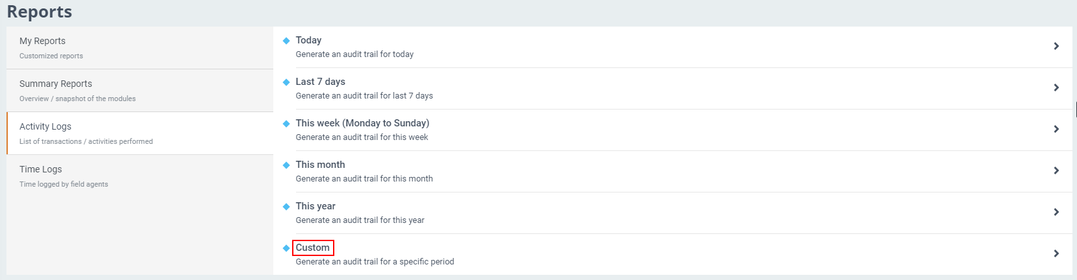Select the Activity Logs tab
The image size is (1077, 280).
tap(45, 126)
